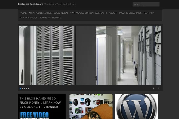
Task: Select the third slider pagination dot
Action: coord(24,88)
